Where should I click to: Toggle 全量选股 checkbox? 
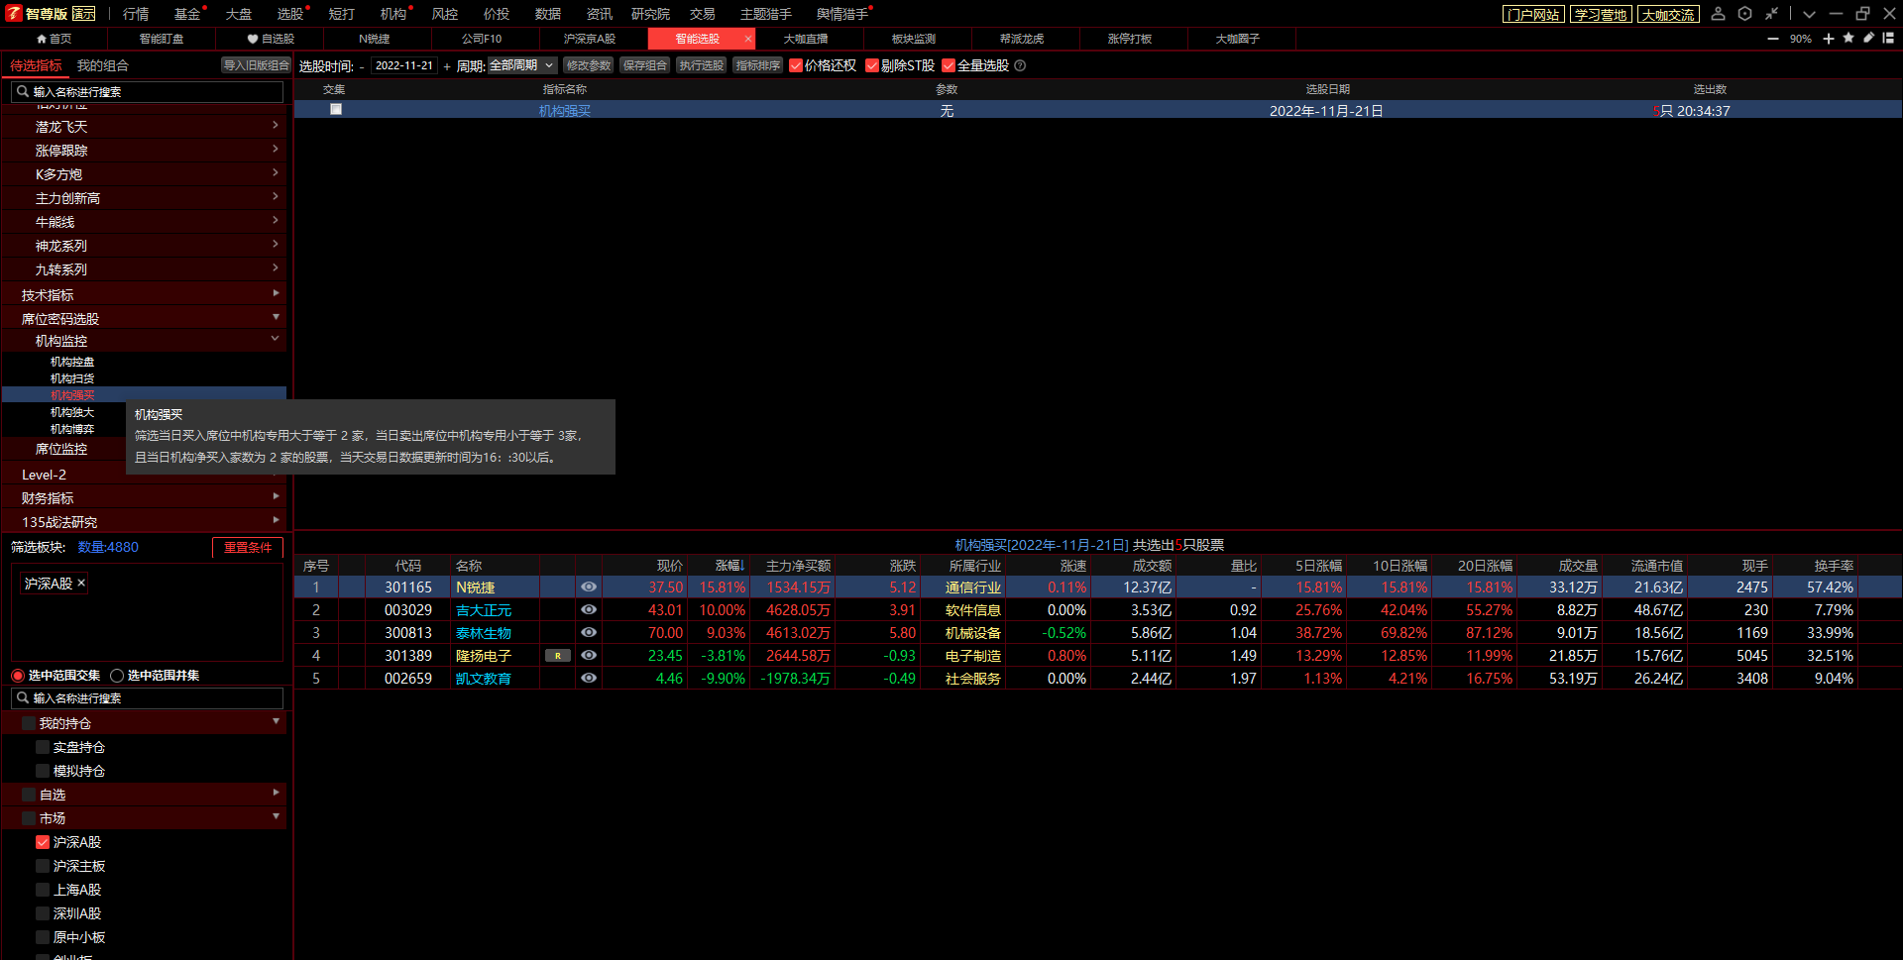[x=949, y=65]
